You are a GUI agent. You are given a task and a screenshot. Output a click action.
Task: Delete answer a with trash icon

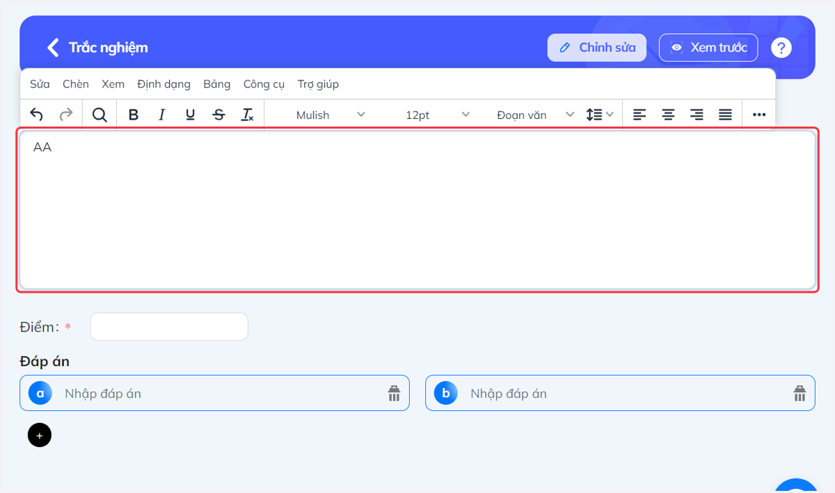[x=395, y=394]
